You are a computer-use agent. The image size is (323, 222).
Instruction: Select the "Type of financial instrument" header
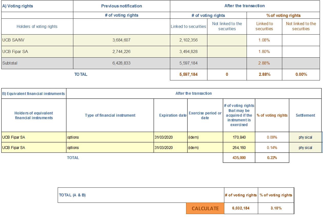(x=110, y=115)
